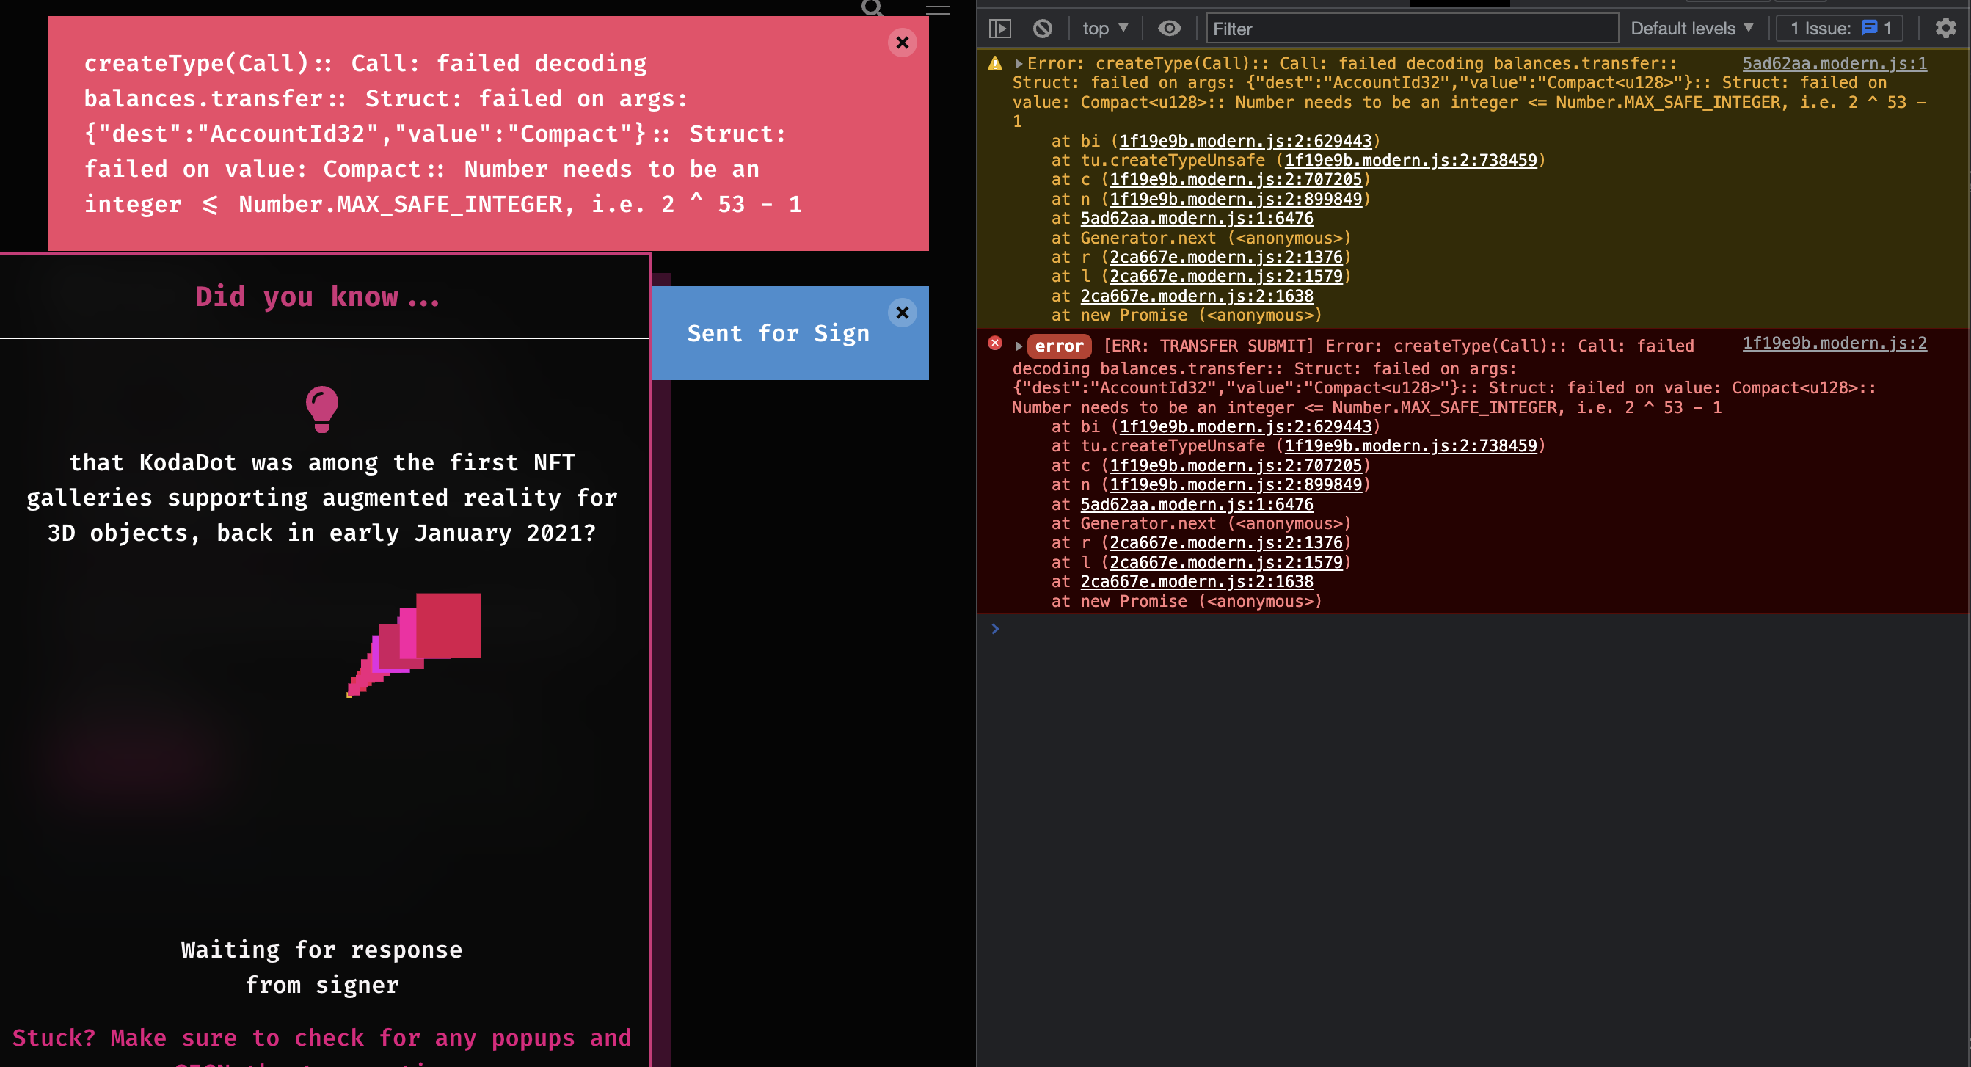
Task: Expand the red TRANSFER SUBMIT error entry
Action: (x=1019, y=346)
